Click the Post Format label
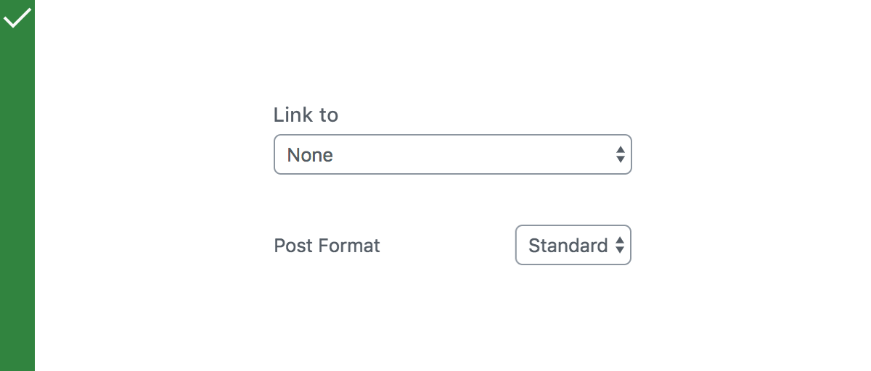Screen dimensions: 871x371 pos(327,246)
